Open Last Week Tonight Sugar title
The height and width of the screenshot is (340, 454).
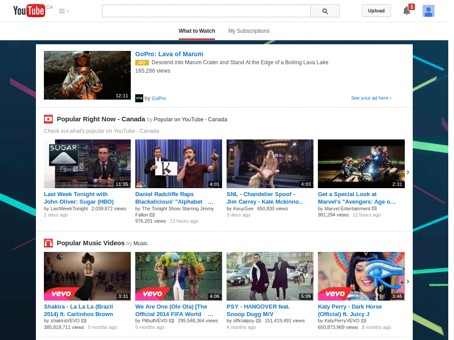(x=79, y=198)
